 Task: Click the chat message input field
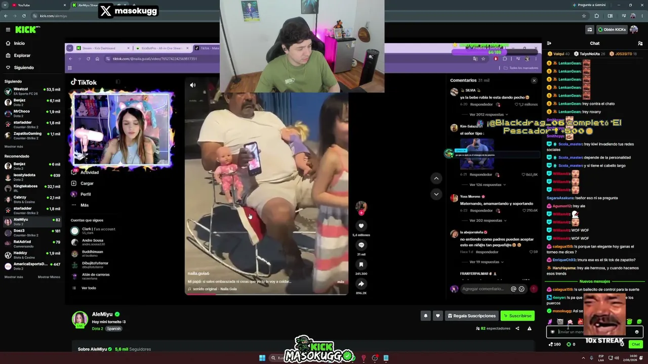[594, 332]
